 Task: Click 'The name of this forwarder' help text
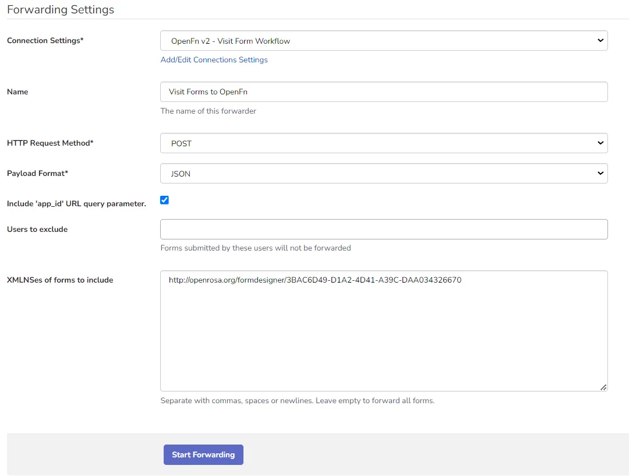[x=208, y=111]
